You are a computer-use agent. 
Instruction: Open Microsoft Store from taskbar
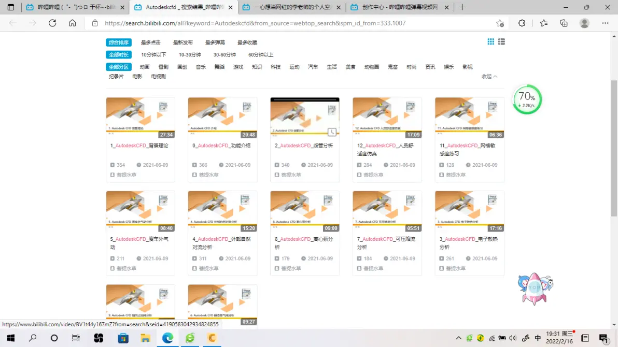123,338
